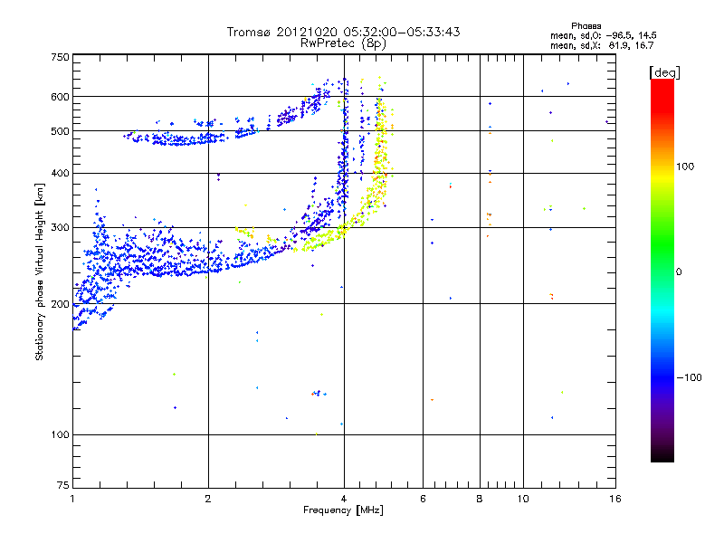Screen dimensions: 724x543
Task: Pick the black bottom of the colorbar
Action: pyautogui.click(x=662, y=455)
